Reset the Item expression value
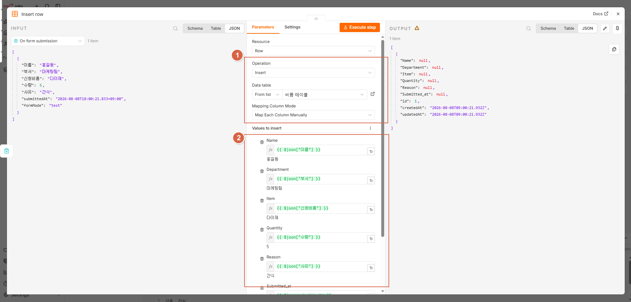The width and height of the screenshot is (631, 302). pos(371,210)
